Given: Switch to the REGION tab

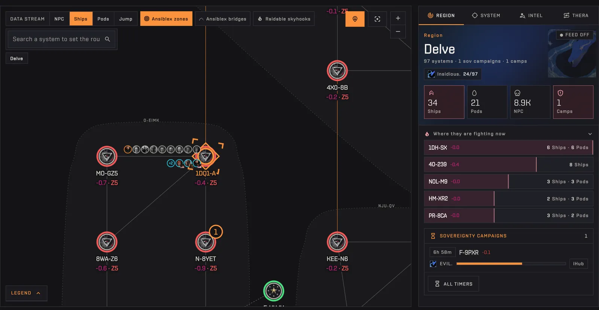Looking at the screenshot, I should click(x=441, y=15).
